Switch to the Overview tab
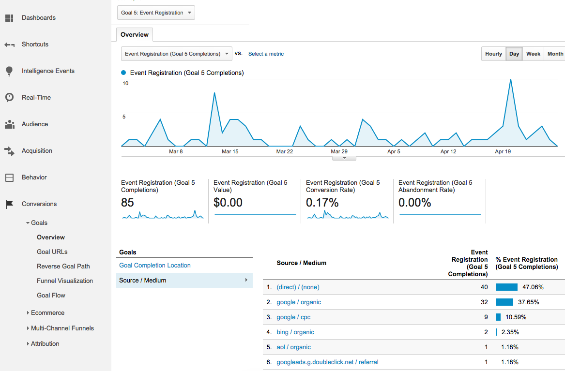The width and height of the screenshot is (565, 371). (134, 34)
